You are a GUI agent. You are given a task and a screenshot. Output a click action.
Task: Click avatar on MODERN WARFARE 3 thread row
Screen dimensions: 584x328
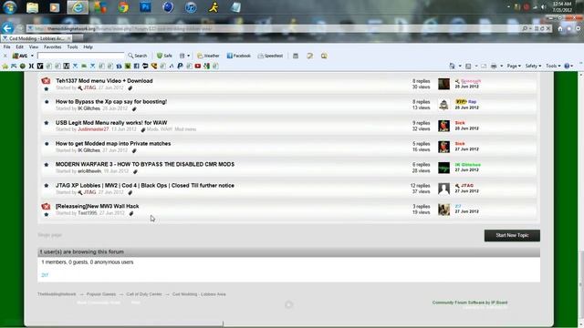click(x=443, y=168)
